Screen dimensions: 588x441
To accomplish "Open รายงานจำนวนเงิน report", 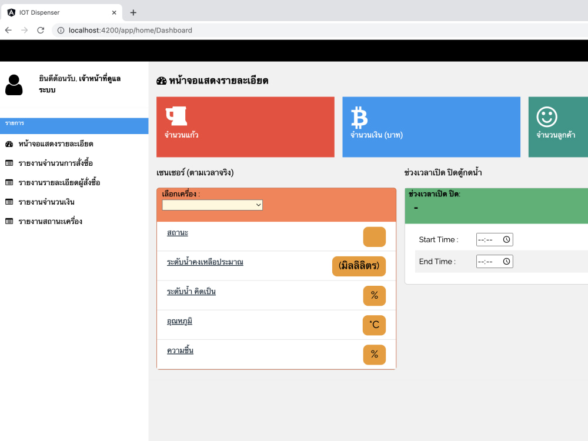I will coord(46,202).
